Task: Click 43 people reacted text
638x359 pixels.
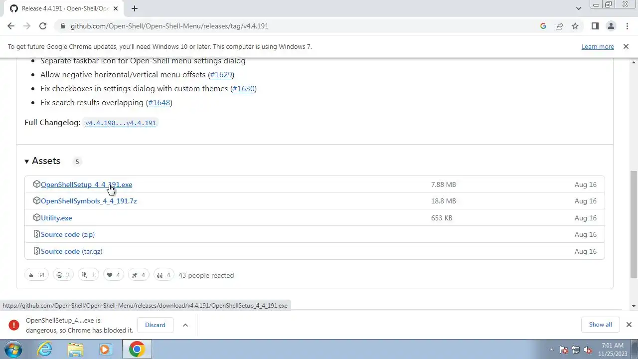Action: tap(206, 275)
